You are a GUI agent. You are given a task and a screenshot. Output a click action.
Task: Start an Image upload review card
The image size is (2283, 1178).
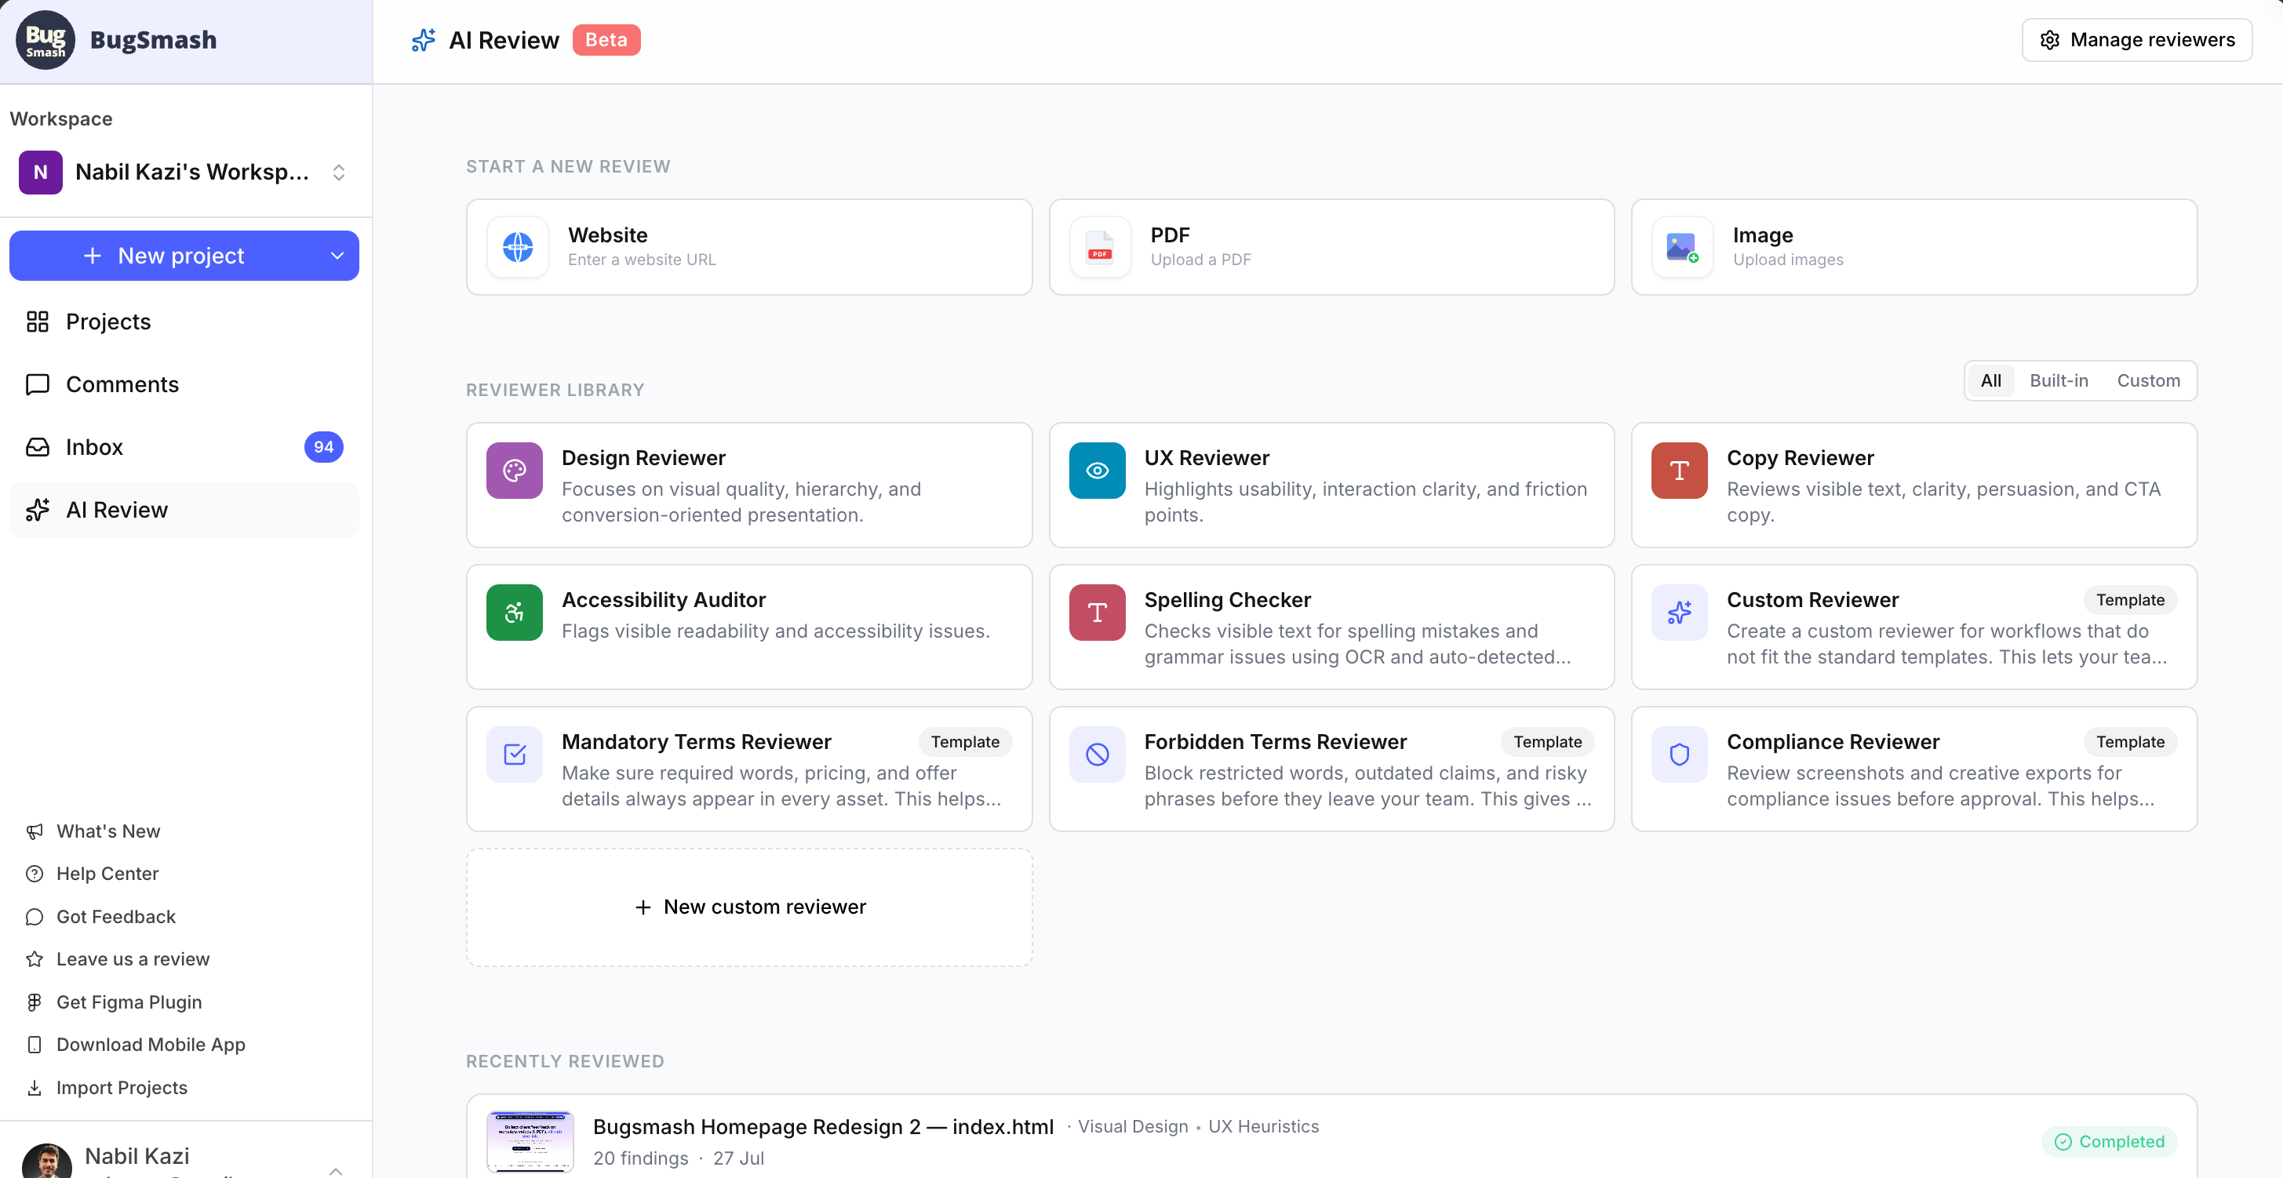point(1913,247)
